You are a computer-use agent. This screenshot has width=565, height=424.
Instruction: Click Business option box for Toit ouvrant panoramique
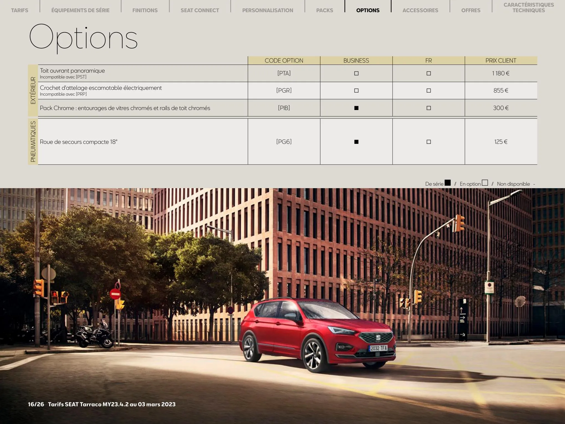[356, 73]
